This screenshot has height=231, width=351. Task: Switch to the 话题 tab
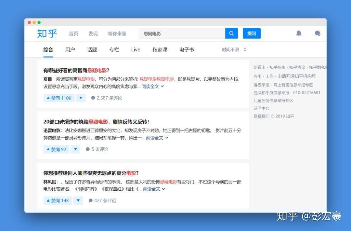[x=92, y=49]
